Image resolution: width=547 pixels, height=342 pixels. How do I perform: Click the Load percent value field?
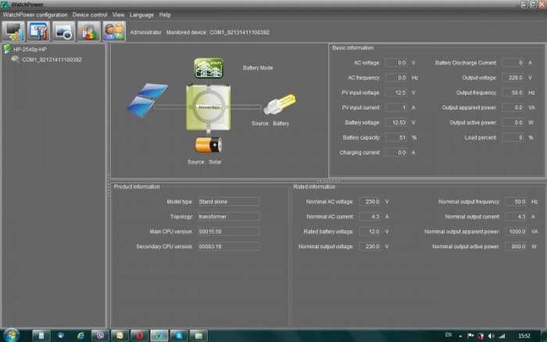(x=513, y=137)
